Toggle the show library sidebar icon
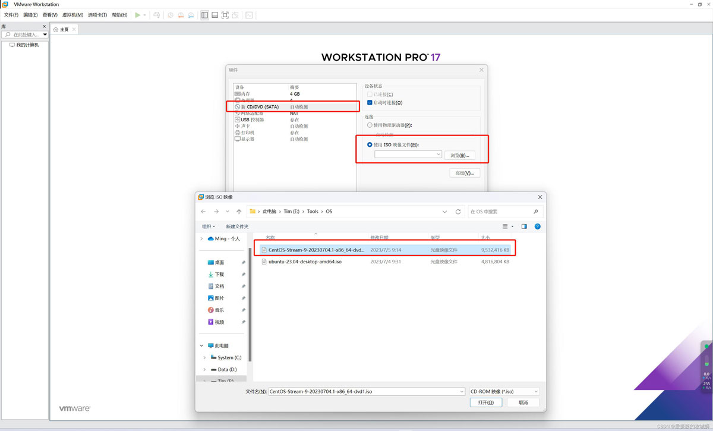 tap(204, 15)
